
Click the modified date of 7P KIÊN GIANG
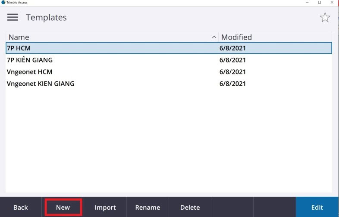[x=232, y=60]
